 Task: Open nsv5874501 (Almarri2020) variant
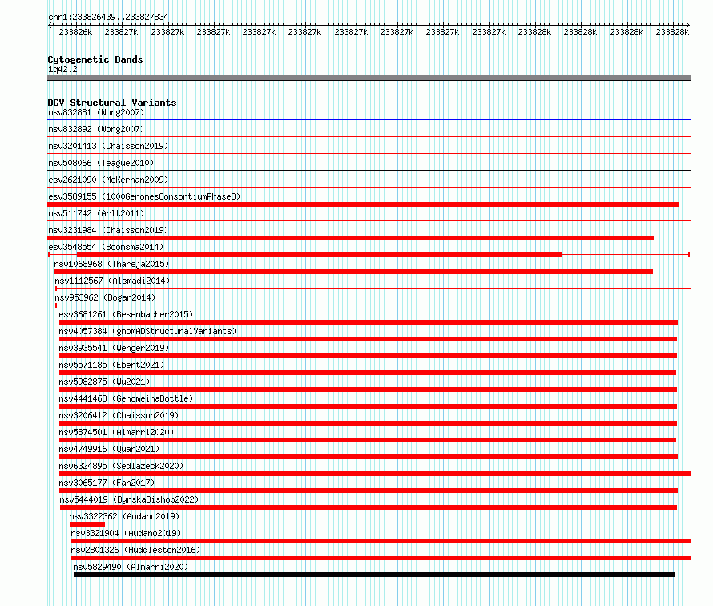click(x=116, y=432)
